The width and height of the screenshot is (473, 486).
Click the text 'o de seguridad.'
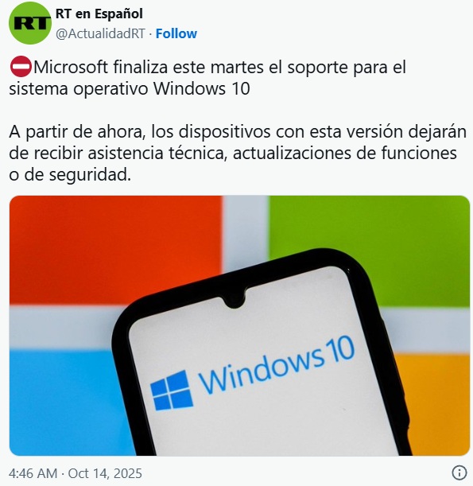[x=70, y=175]
